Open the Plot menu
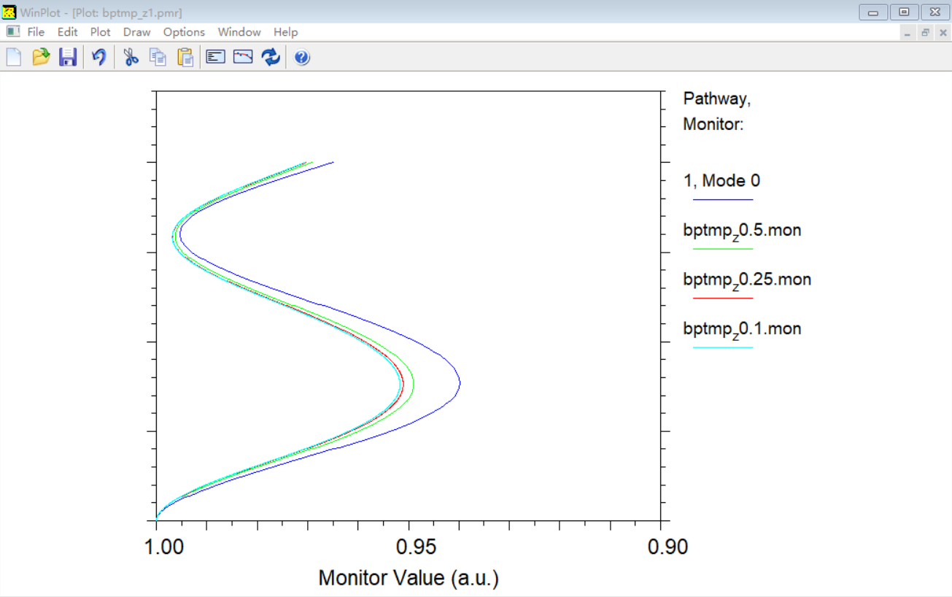This screenshot has width=952, height=597. (101, 32)
